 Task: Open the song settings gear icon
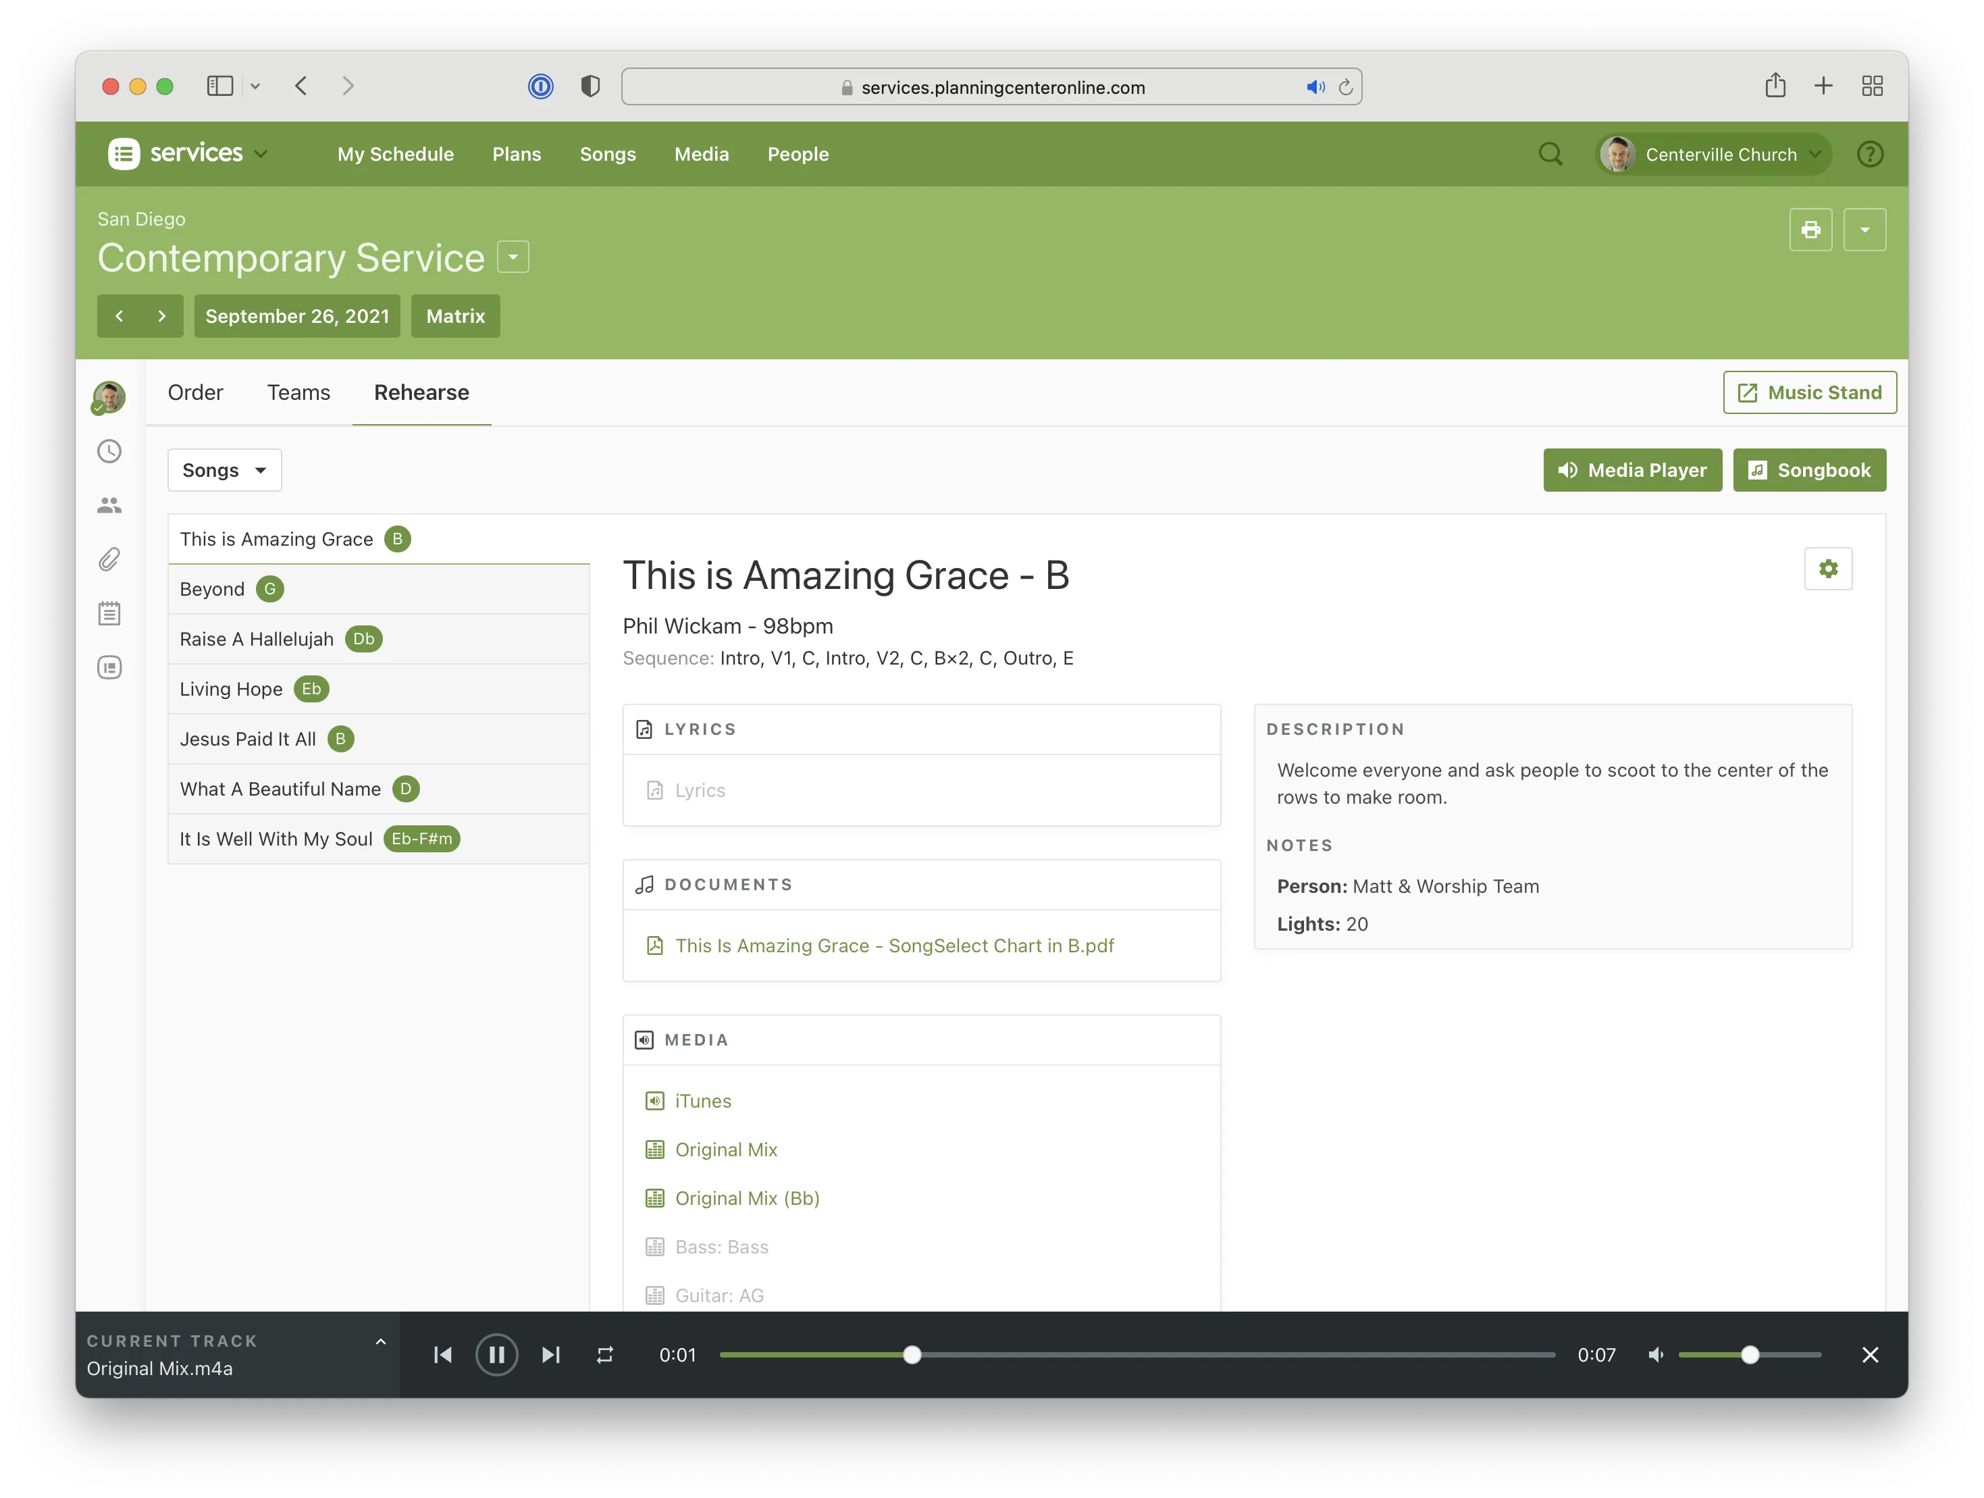(1827, 569)
